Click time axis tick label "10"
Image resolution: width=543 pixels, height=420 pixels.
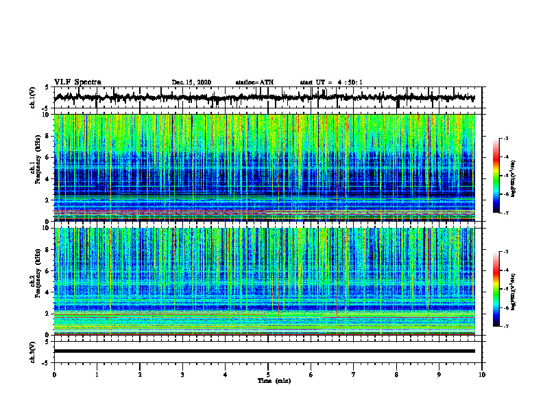click(482, 375)
